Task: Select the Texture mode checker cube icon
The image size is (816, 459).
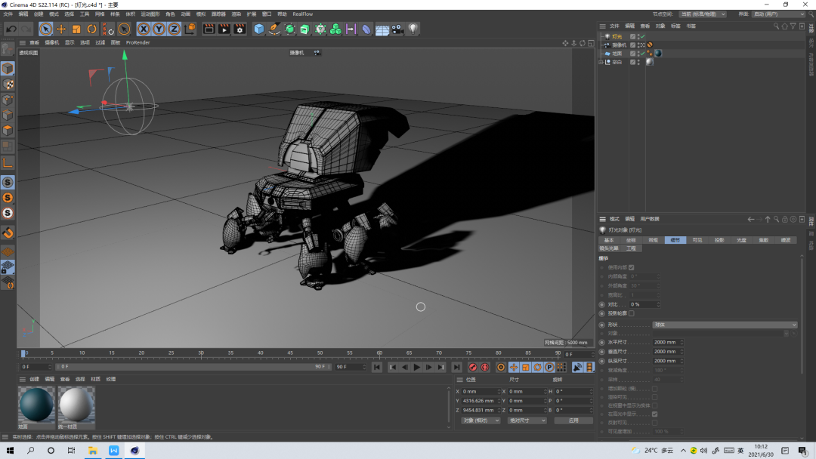Action: coord(8,85)
